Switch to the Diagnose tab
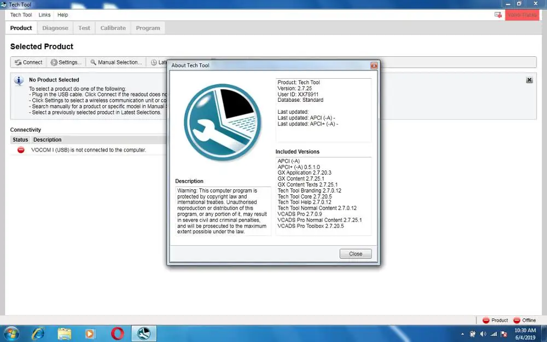 pos(55,28)
